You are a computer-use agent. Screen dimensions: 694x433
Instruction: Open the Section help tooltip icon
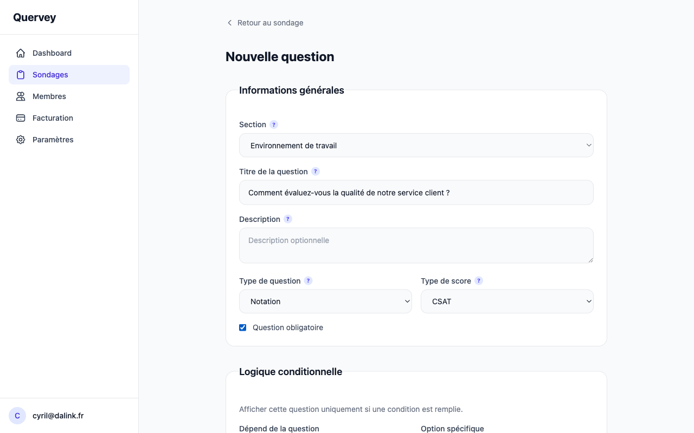tap(274, 124)
